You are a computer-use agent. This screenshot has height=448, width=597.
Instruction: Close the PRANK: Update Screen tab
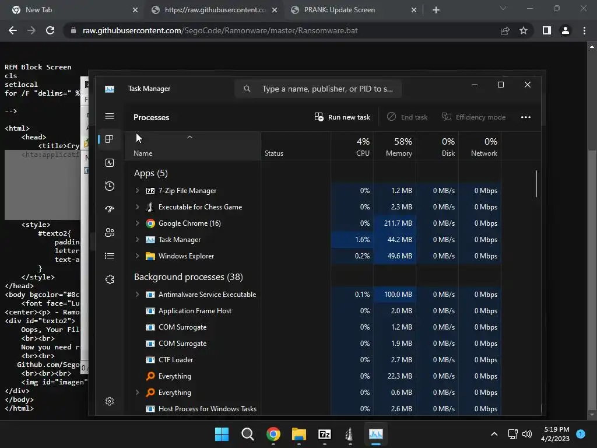(414, 10)
